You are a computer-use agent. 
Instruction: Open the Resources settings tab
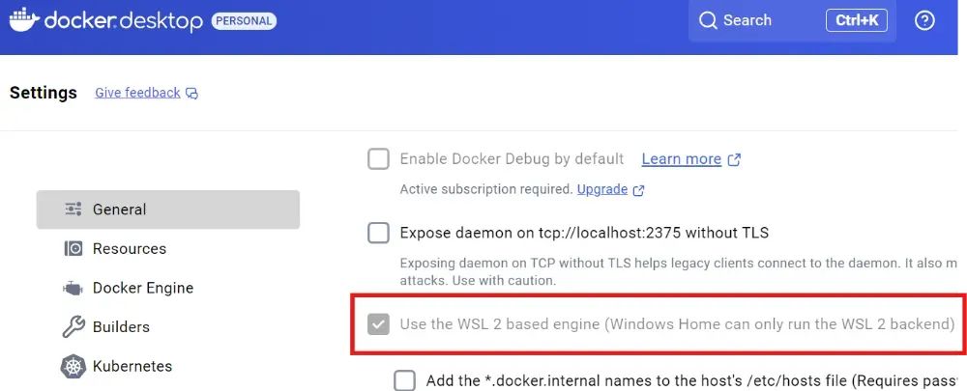(129, 249)
